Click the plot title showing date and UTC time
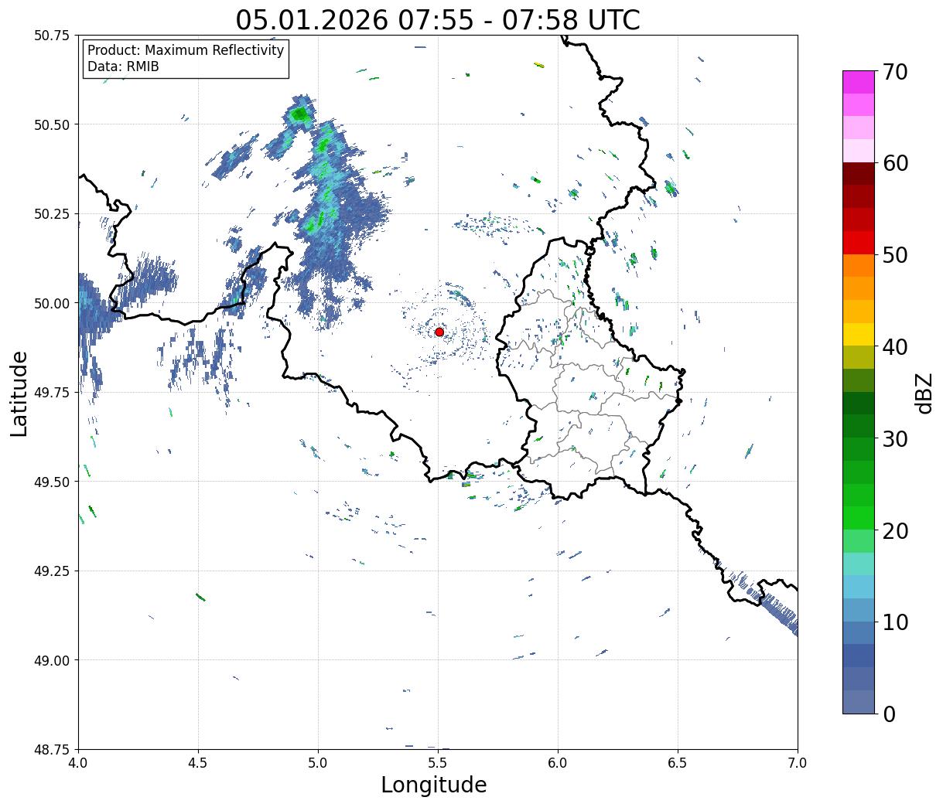This screenshot has height=804, width=943. pyautogui.click(x=438, y=19)
